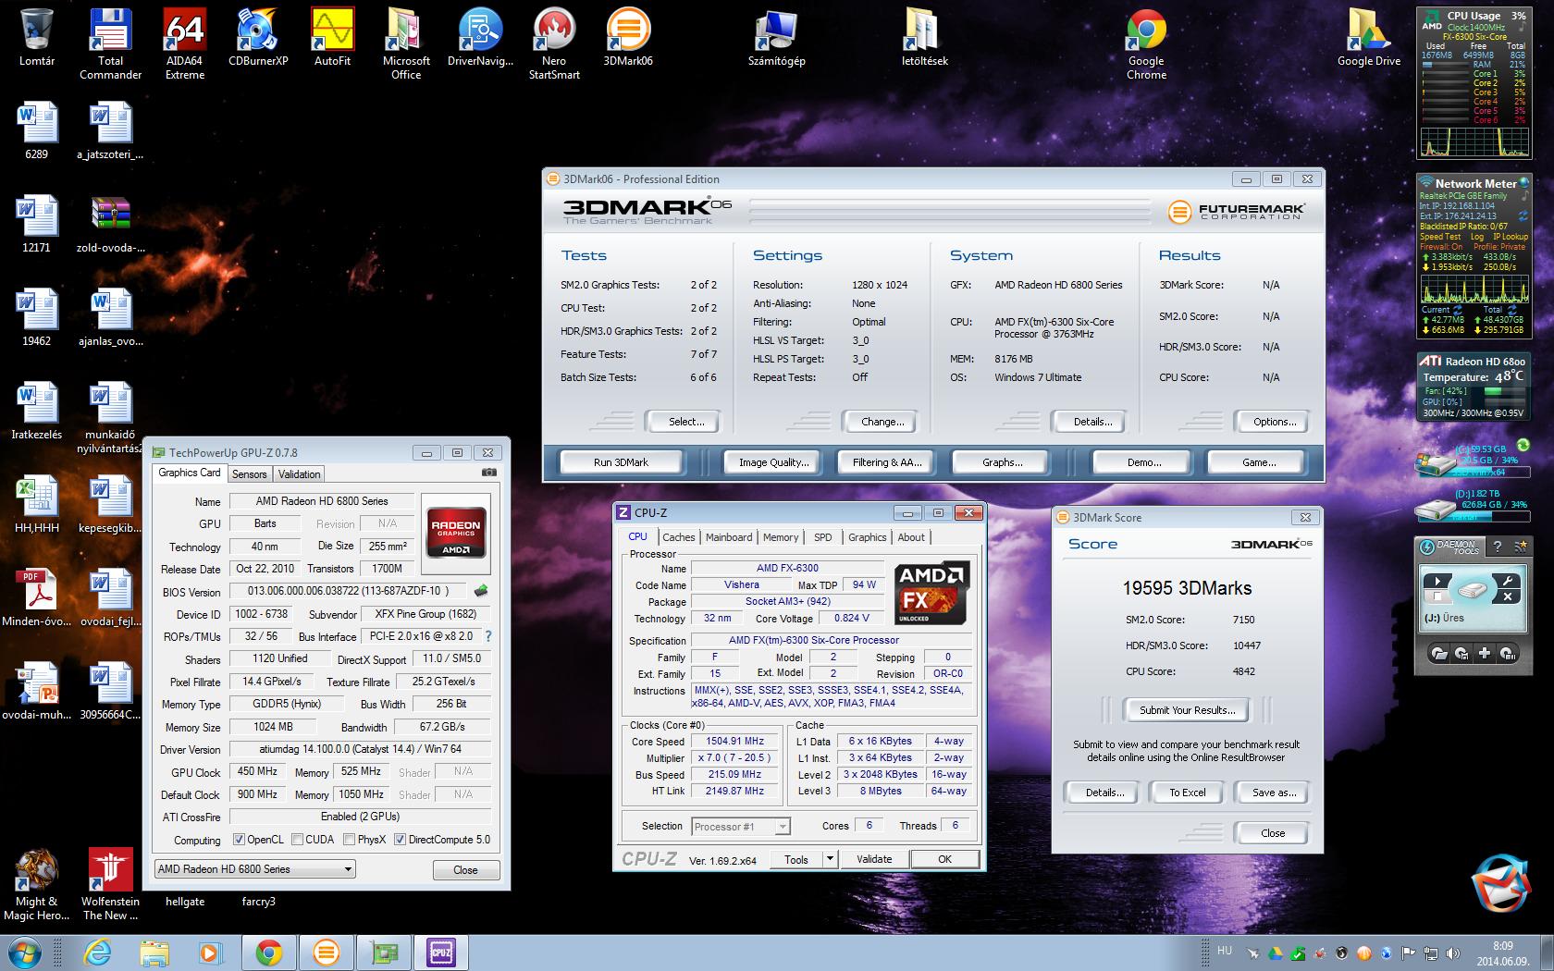Click the Radeon Graphics logo in GPU-Z
The width and height of the screenshot is (1554, 971).
[x=456, y=532]
